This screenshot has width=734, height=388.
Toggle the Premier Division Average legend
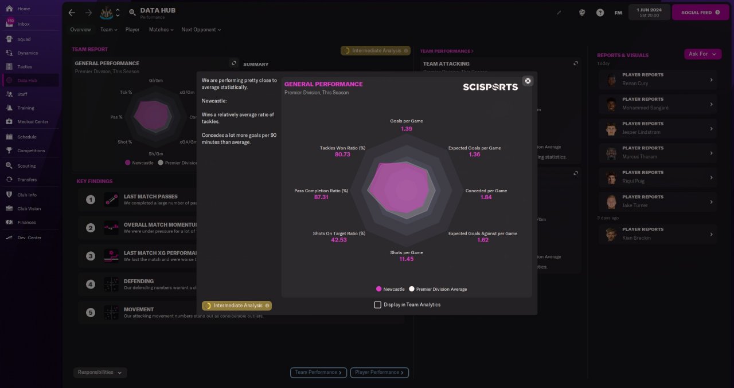coord(438,289)
